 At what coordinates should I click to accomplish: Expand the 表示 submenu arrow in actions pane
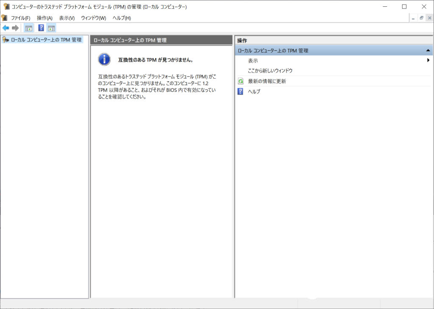pos(428,61)
